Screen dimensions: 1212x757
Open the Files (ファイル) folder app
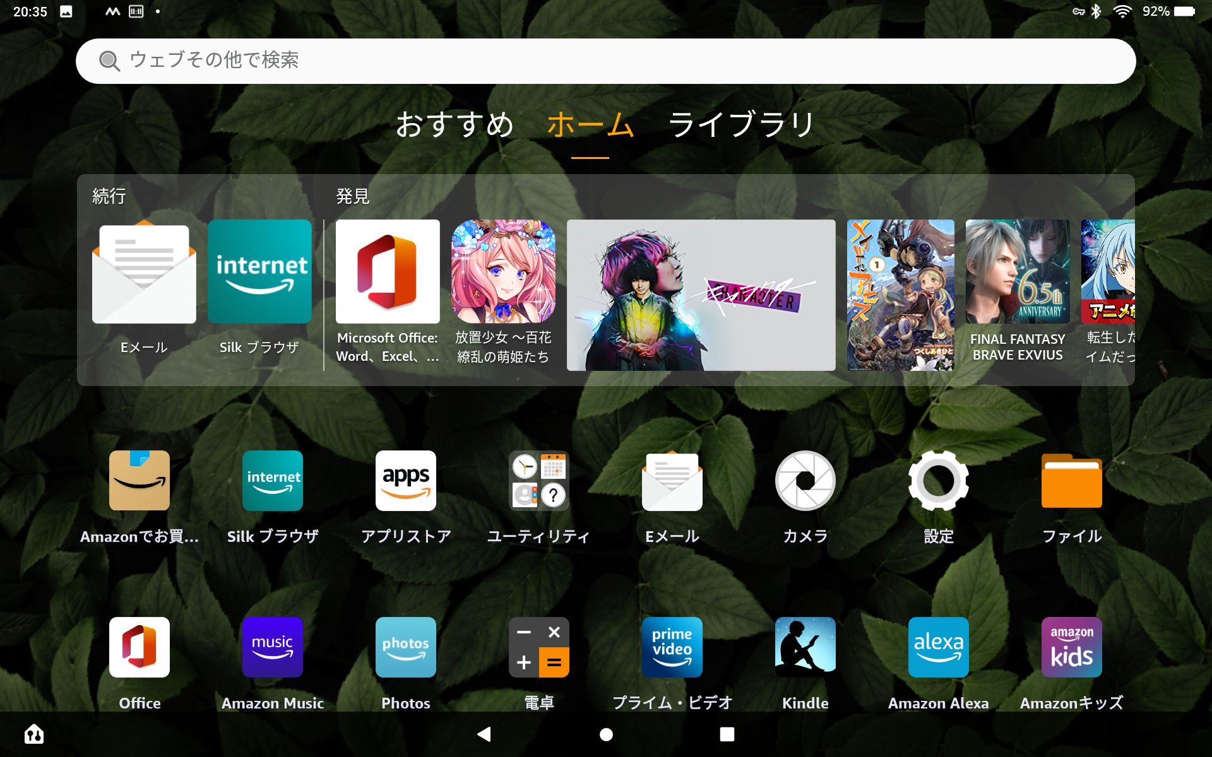[x=1071, y=481]
